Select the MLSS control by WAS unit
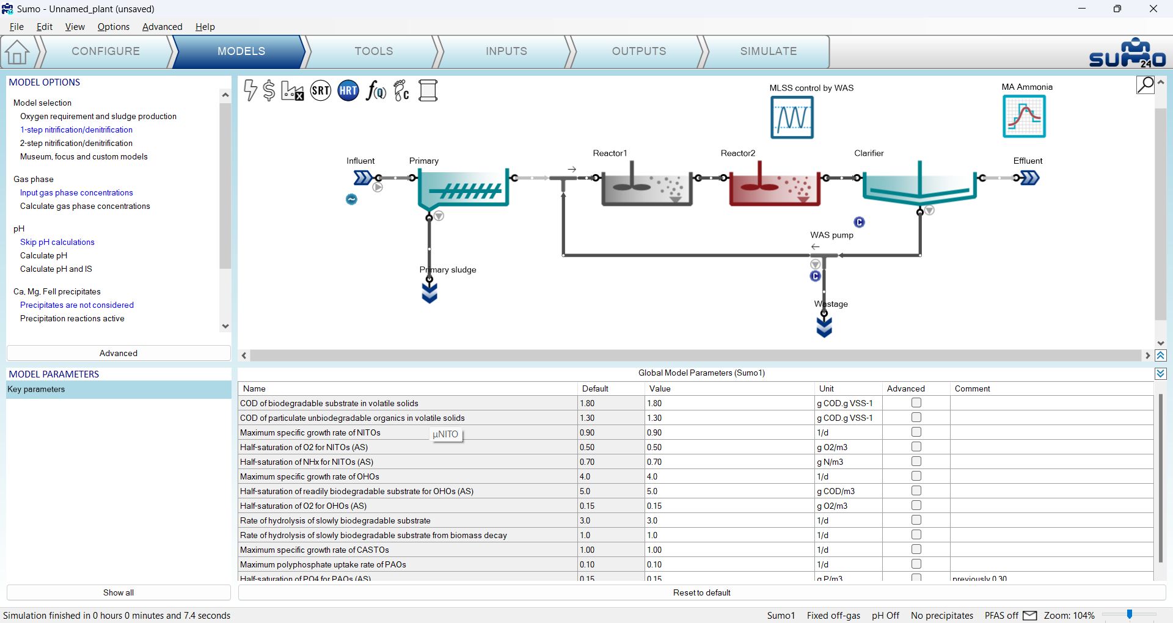Screen dimensions: 1173x623 (x=792, y=117)
